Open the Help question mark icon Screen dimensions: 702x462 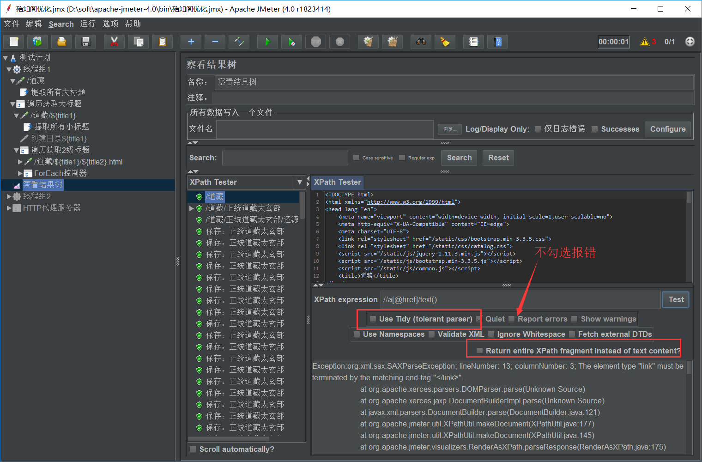pyautogui.click(x=498, y=42)
